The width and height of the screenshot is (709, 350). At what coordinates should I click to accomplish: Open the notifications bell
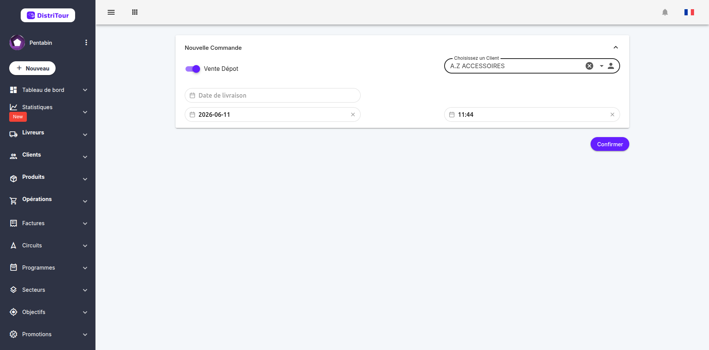click(x=665, y=12)
